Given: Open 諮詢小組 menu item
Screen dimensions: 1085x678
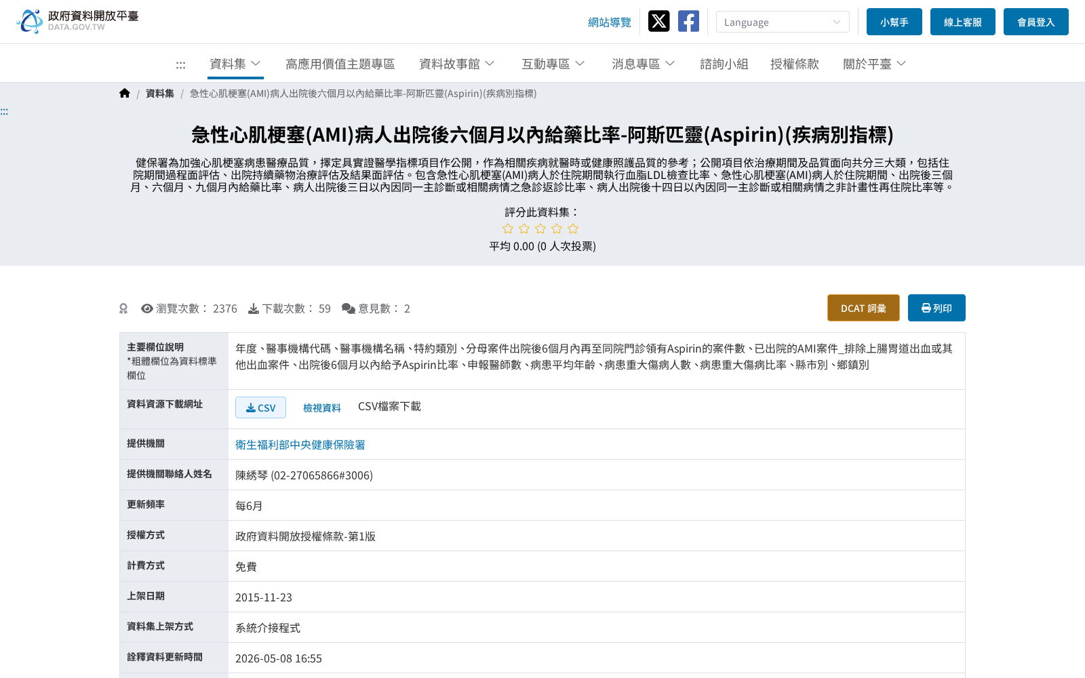Looking at the screenshot, I should (724, 64).
